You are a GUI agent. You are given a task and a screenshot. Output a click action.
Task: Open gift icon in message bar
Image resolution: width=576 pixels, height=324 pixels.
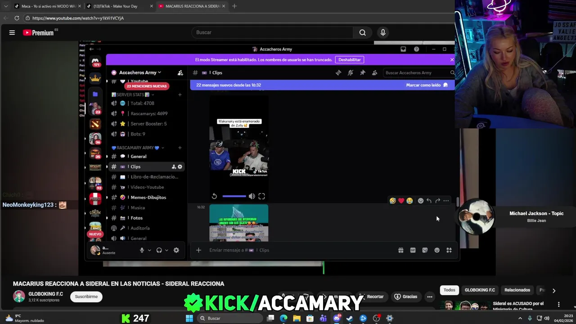pos(400,250)
